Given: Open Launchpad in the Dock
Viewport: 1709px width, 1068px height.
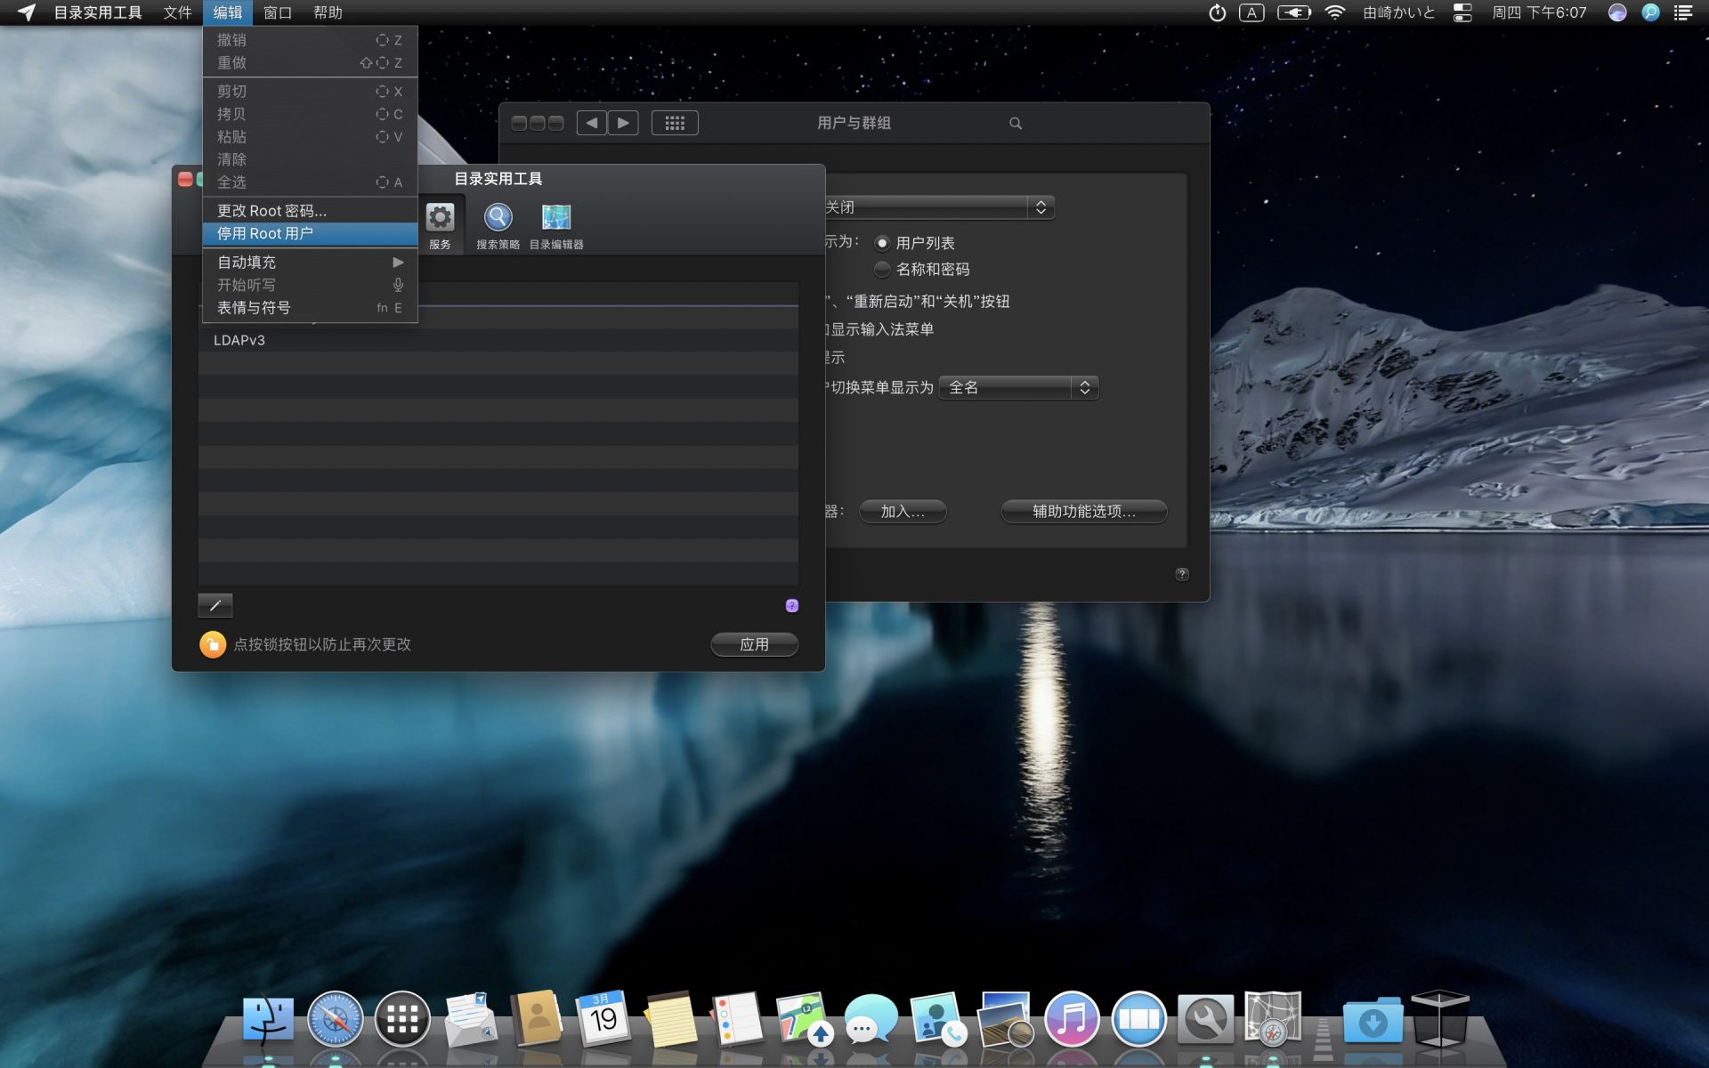Looking at the screenshot, I should pyautogui.click(x=402, y=1019).
